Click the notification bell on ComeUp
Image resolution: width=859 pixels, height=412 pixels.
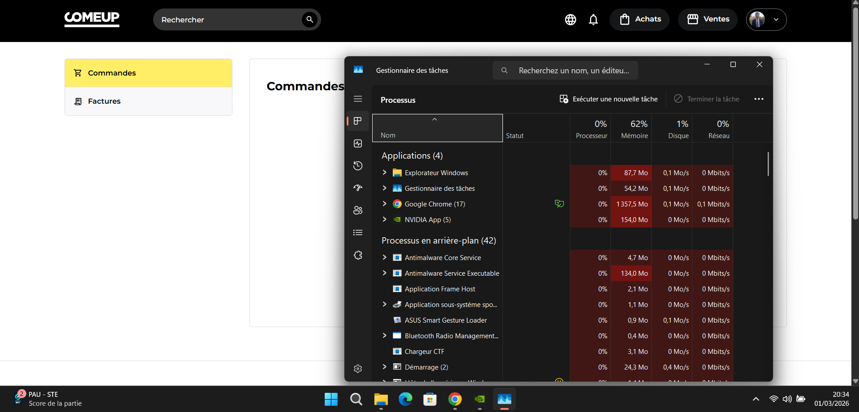[593, 20]
